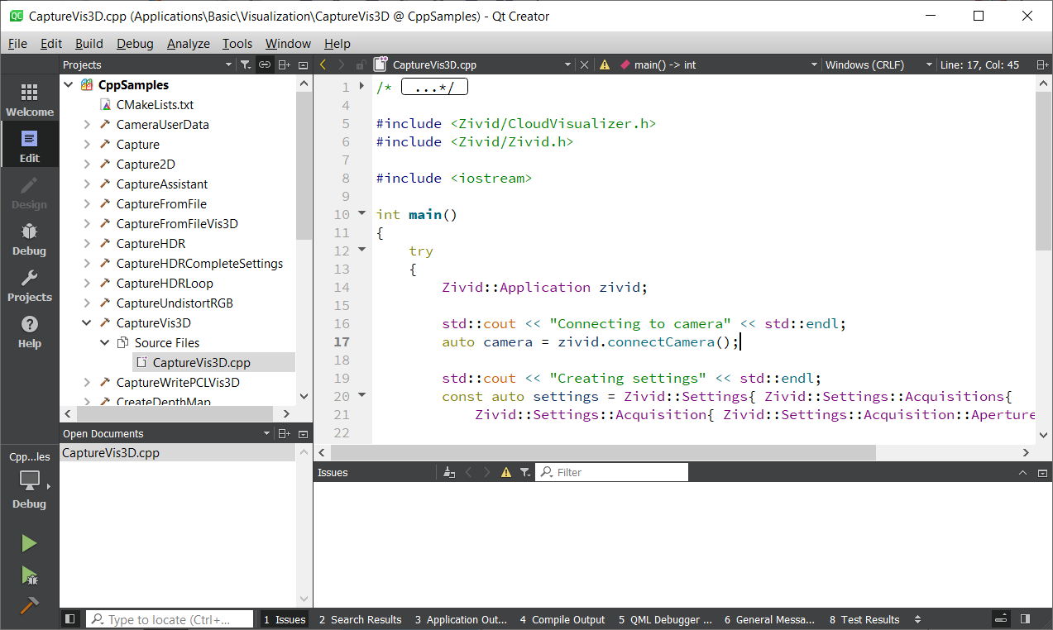Select CMakeLists.txt in project tree
This screenshot has height=630, width=1053.
click(155, 105)
